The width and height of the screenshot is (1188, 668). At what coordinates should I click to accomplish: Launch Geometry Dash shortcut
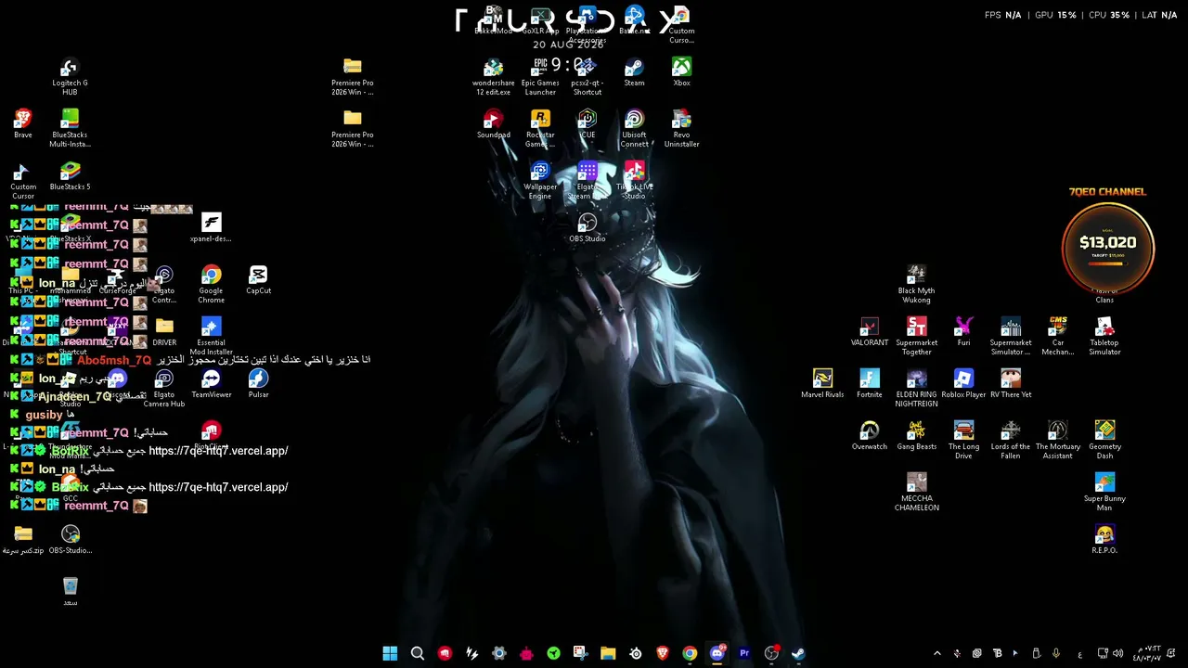pyautogui.click(x=1104, y=440)
